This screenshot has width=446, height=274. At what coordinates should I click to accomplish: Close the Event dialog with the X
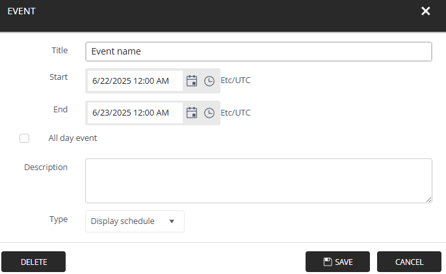click(x=425, y=11)
